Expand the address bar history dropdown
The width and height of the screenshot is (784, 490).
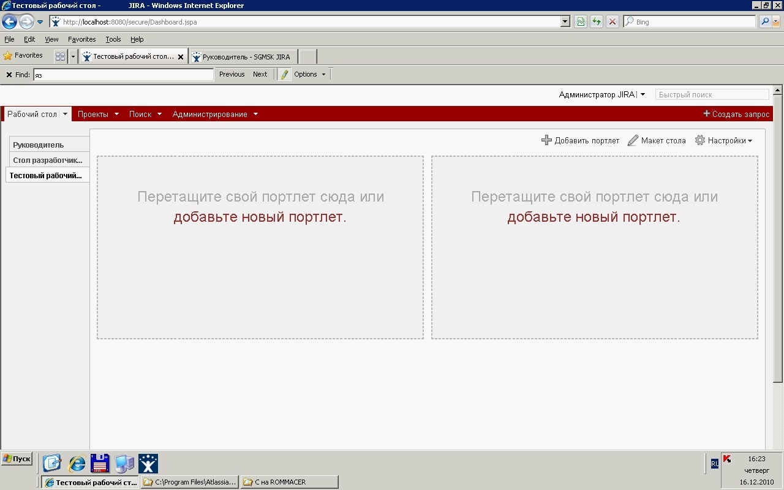565,22
